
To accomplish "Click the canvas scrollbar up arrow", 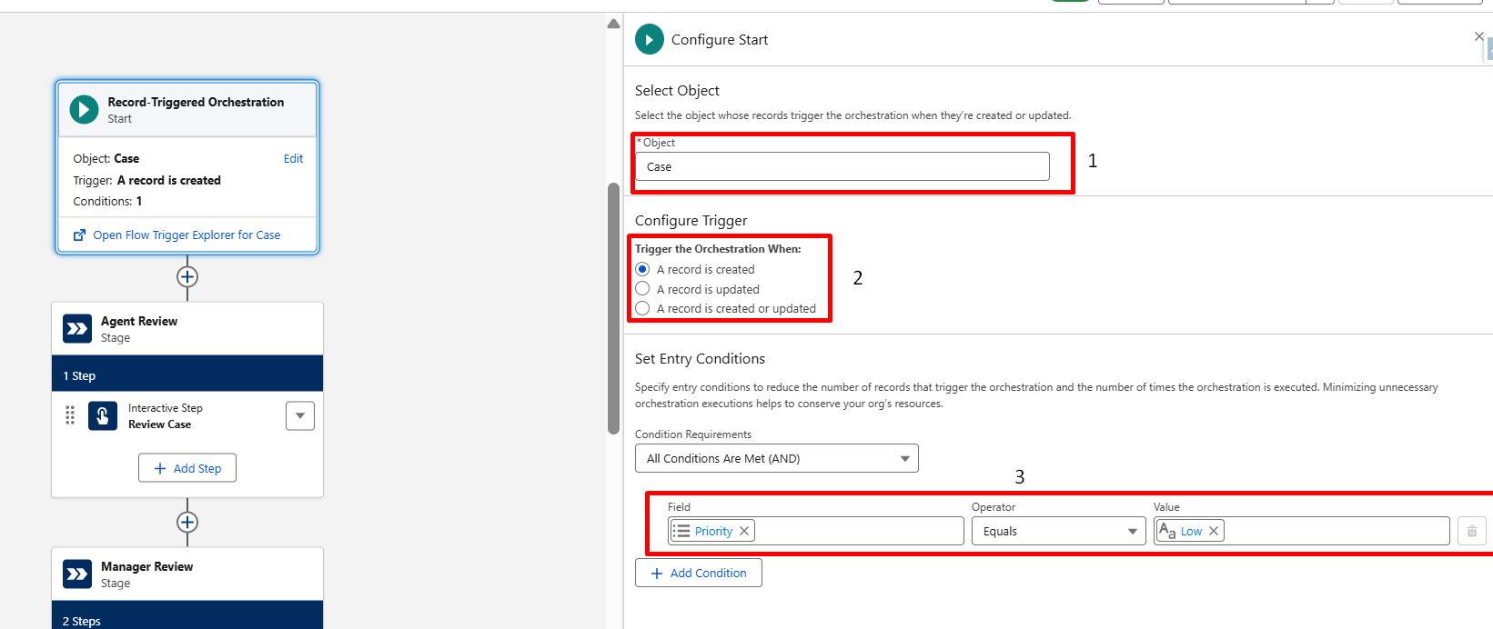I will (x=613, y=24).
